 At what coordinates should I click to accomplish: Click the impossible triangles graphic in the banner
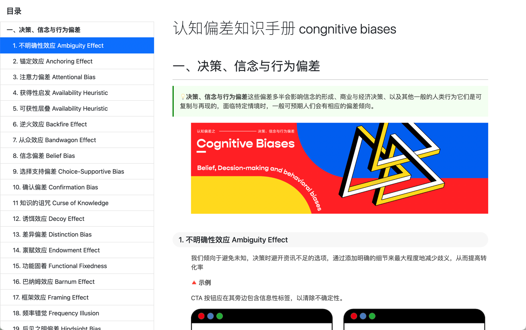392,164
